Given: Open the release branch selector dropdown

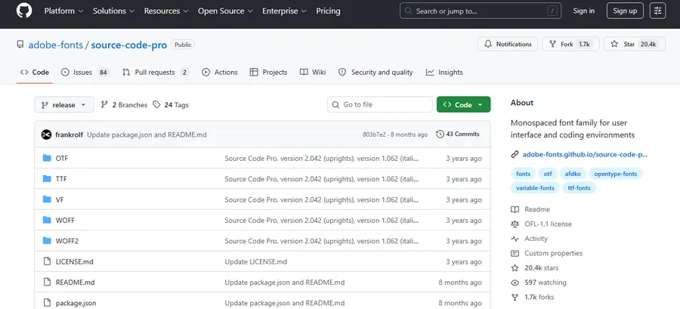Looking at the screenshot, I should click(64, 104).
